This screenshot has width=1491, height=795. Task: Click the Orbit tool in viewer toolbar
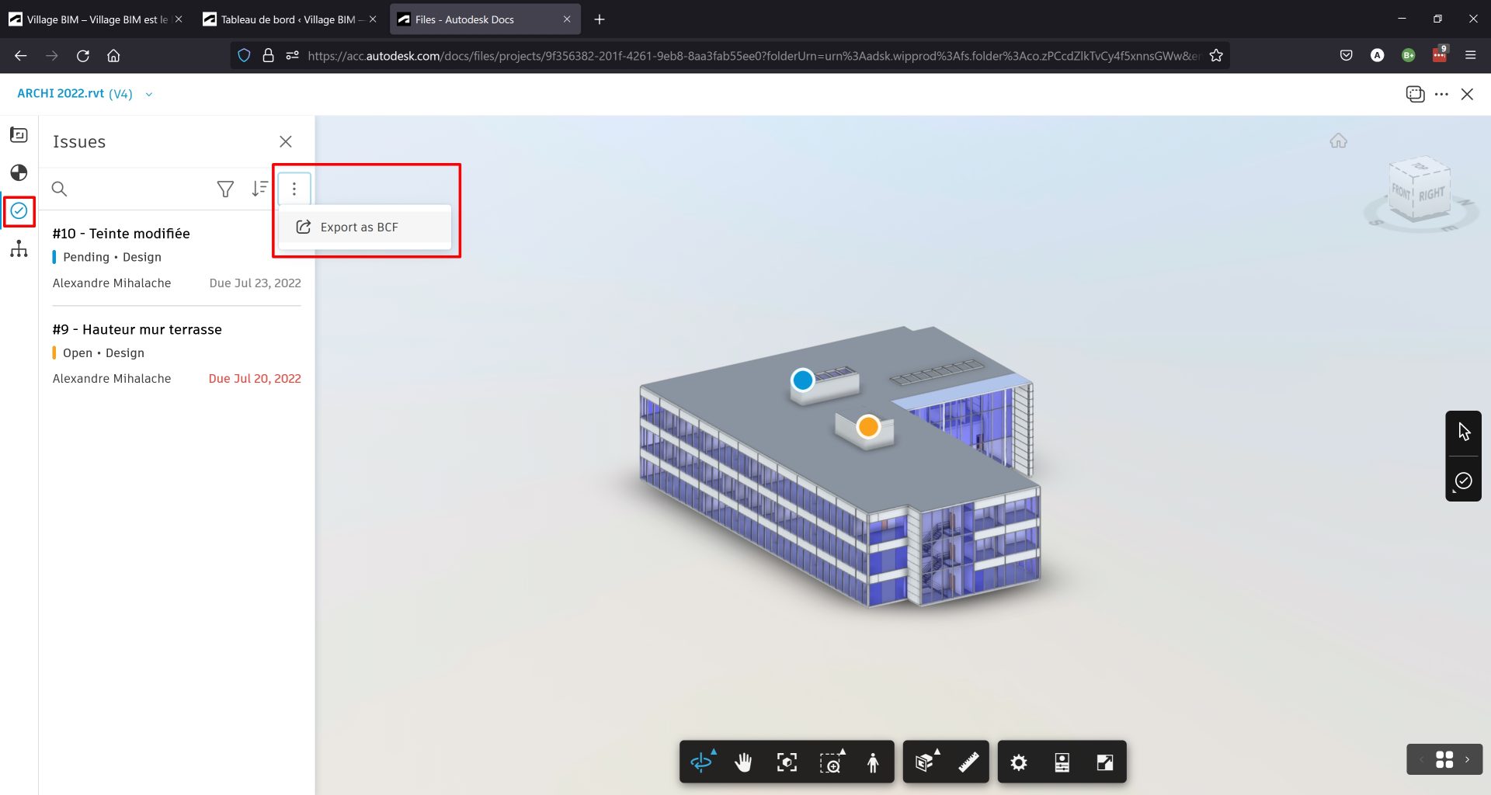tap(701, 762)
